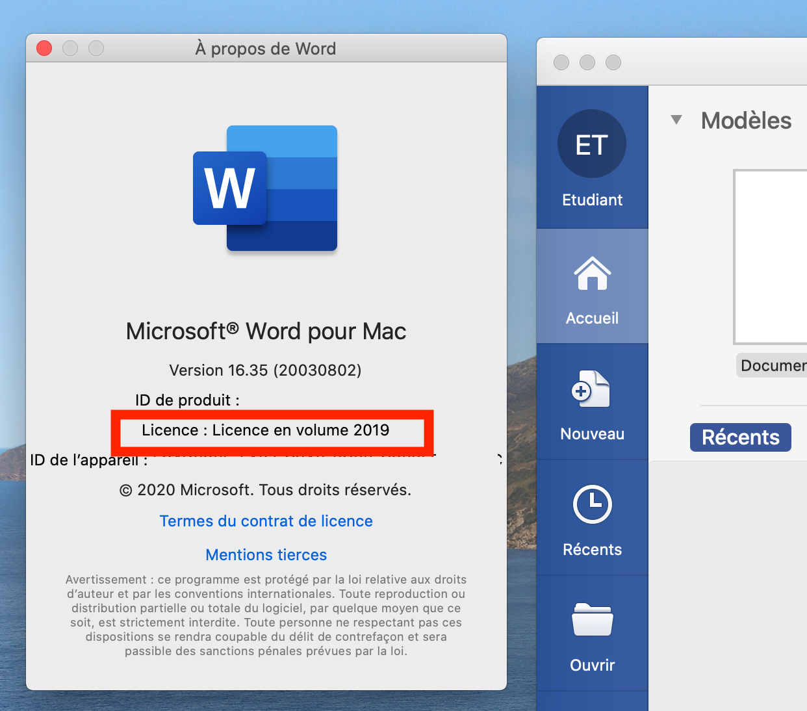Click the Version 16.35 text line
This screenshot has width=807, height=711.
265,370
